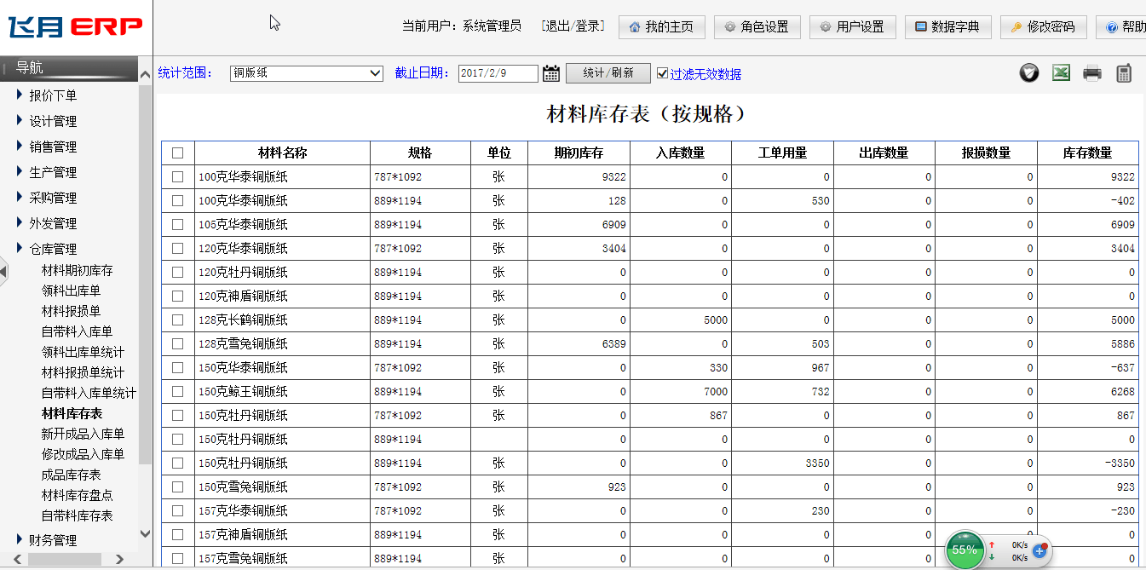The height and width of the screenshot is (570, 1146).
Task: Check the select-all checkbox in the table header
Action: pyautogui.click(x=177, y=153)
